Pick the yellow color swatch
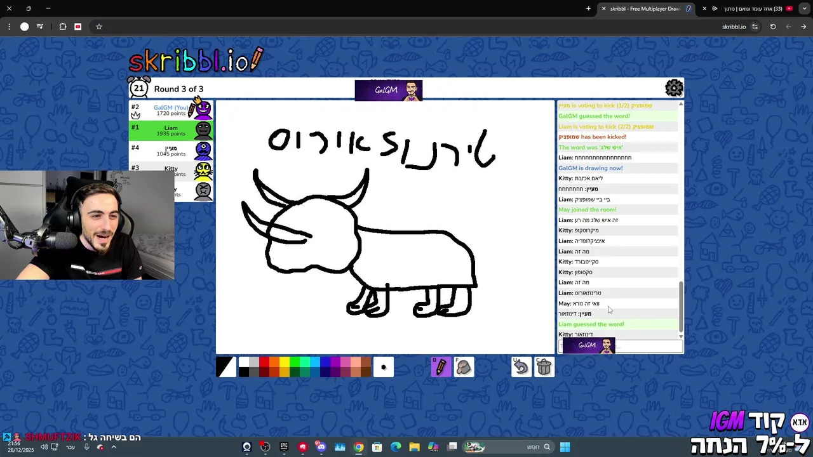Screen dimensions: 813x457 285,362
